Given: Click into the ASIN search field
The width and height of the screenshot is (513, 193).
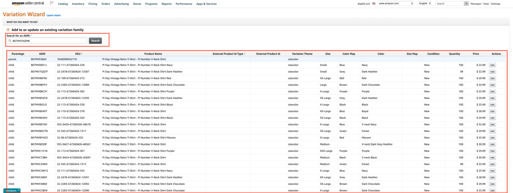Looking at the screenshot, I should click(47, 41).
